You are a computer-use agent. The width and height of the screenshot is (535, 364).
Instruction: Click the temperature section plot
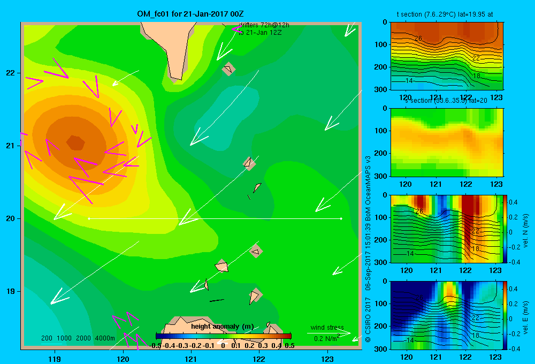click(x=447, y=56)
